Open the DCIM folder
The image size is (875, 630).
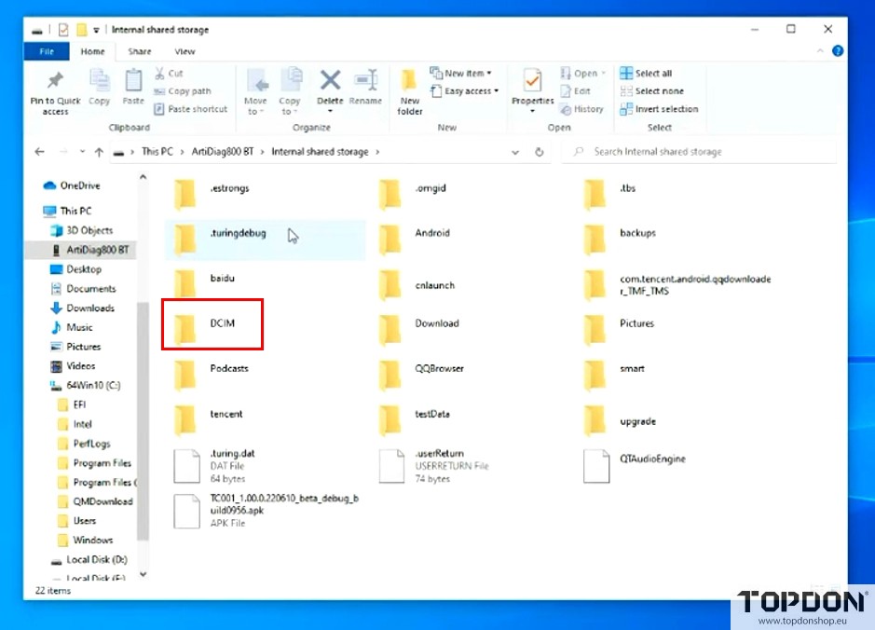(212, 324)
